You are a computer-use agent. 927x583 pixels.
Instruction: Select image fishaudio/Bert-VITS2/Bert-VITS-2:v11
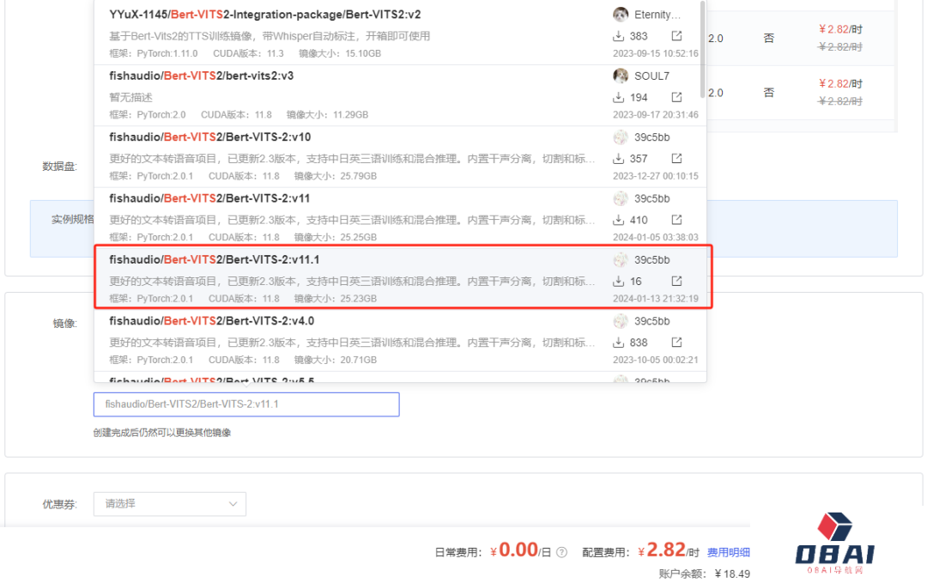click(400, 217)
